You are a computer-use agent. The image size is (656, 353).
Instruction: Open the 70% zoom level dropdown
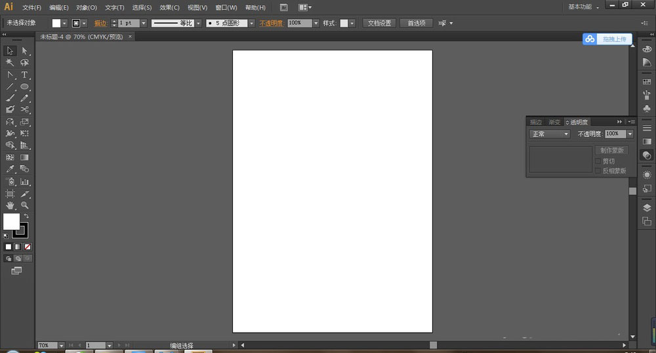(61, 345)
